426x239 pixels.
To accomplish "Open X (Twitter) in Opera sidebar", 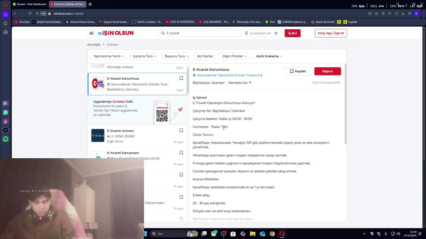I will click(x=5, y=130).
